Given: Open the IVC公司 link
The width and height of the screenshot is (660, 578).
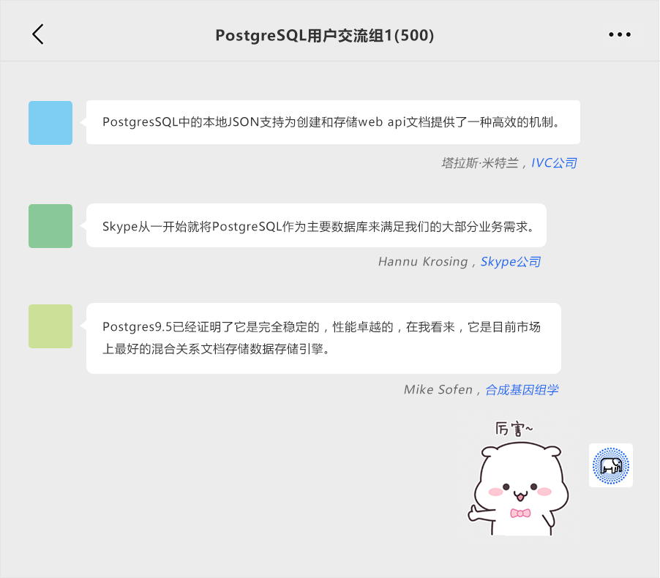Looking at the screenshot, I should click(554, 163).
